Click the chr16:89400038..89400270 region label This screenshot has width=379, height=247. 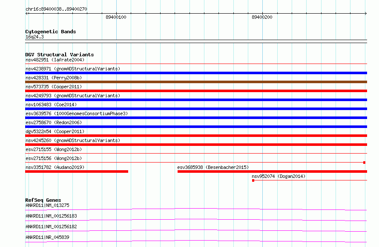click(56, 9)
